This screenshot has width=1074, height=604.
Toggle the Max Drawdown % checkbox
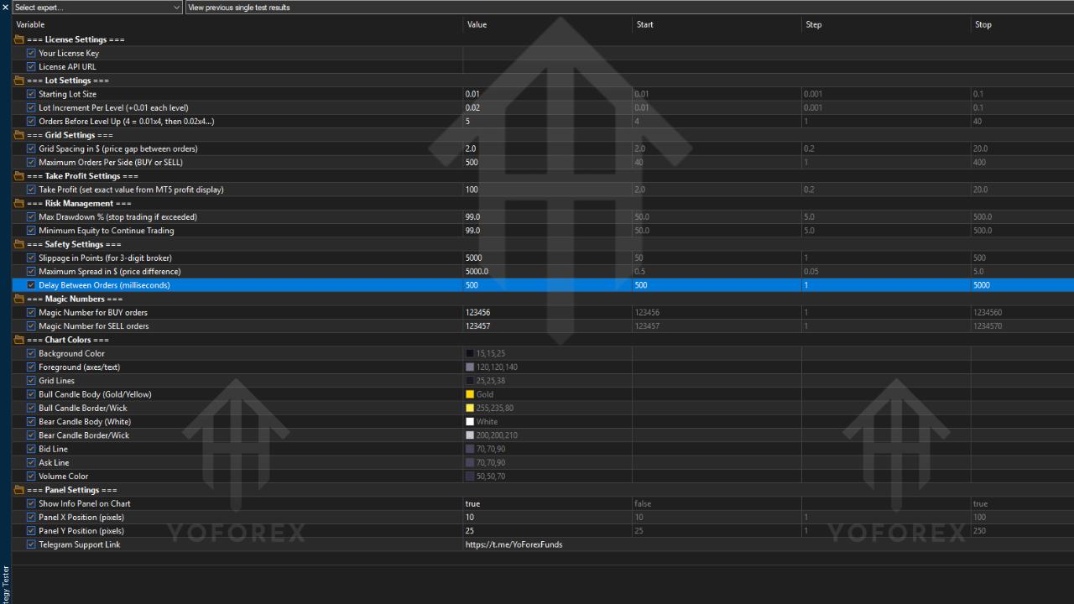click(x=31, y=216)
